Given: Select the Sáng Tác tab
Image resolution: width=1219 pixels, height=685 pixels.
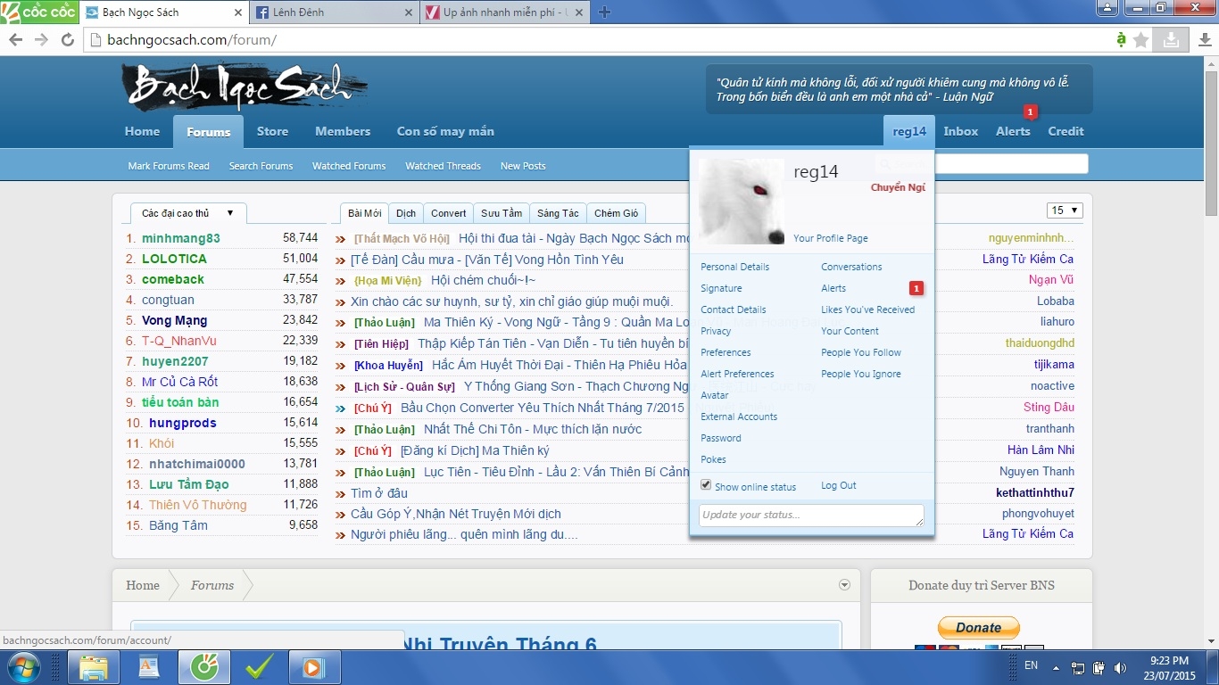Looking at the screenshot, I should click(x=558, y=213).
